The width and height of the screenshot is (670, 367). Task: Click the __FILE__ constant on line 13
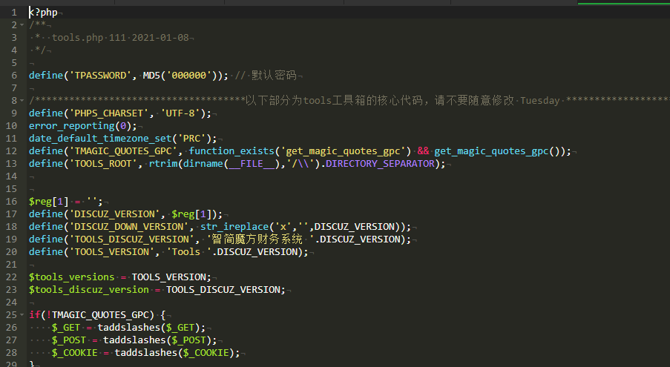coord(252,164)
